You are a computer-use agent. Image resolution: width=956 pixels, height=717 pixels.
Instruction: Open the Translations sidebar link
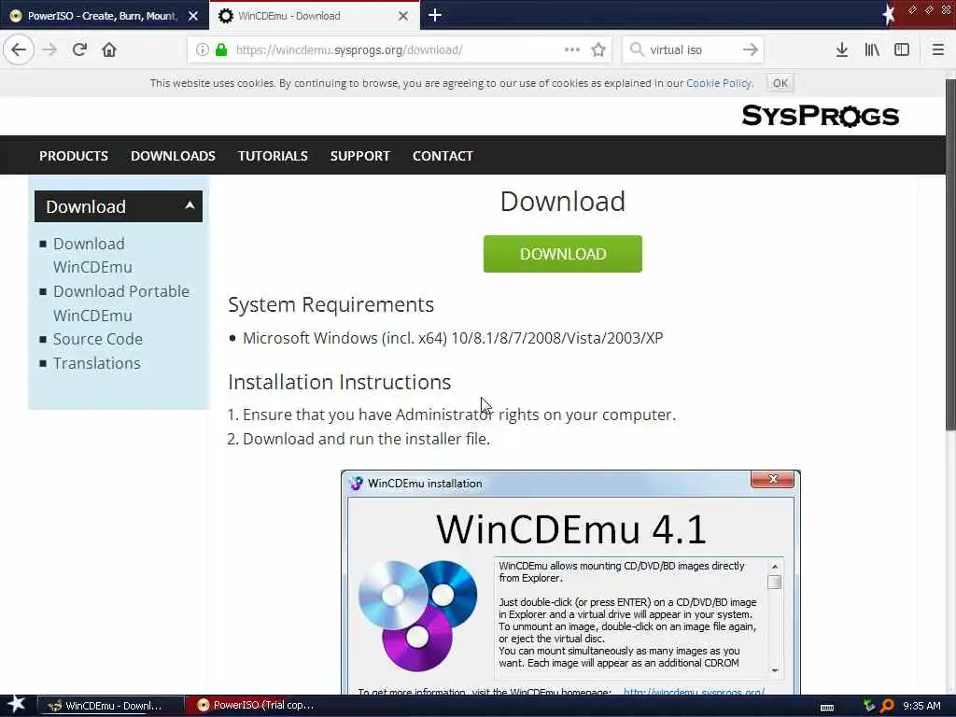point(96,363)
